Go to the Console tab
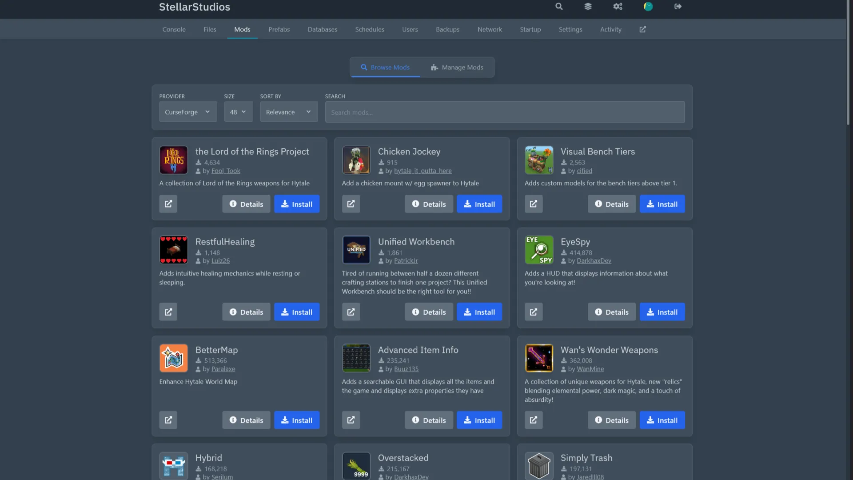Viewport: 853px width, 480px height. click(x=174, y=29)
